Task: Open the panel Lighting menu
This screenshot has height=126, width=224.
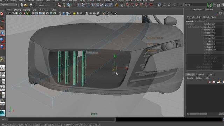Action: click(x=27, y=10)
